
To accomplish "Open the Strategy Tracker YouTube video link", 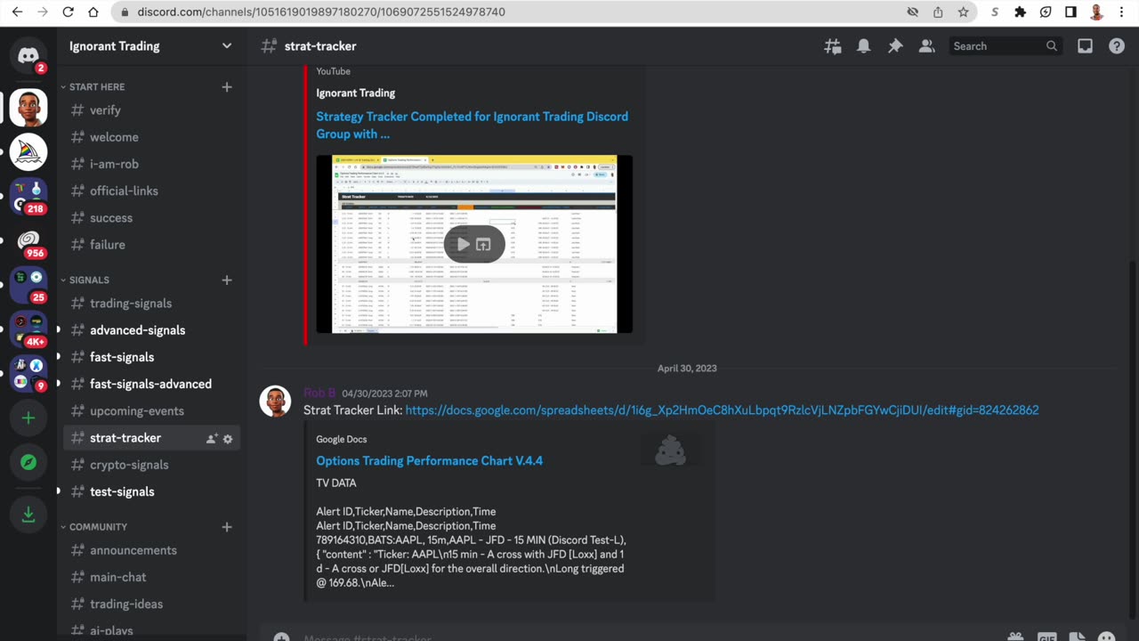I will point(472,126).
